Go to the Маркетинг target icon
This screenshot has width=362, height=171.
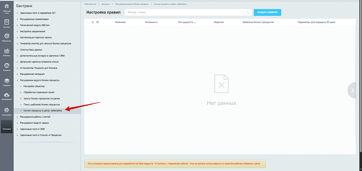[x=7, y=37]
